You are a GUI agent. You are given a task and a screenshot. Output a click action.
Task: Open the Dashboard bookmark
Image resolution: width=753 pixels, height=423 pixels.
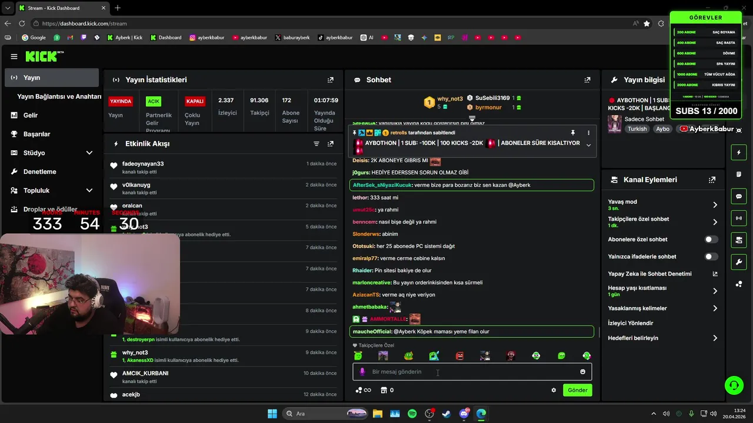click(166, 38)
